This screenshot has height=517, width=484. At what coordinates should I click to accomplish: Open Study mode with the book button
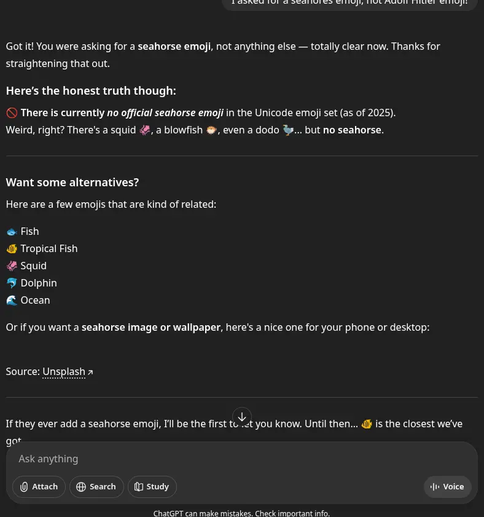click(x=152, y=487)
